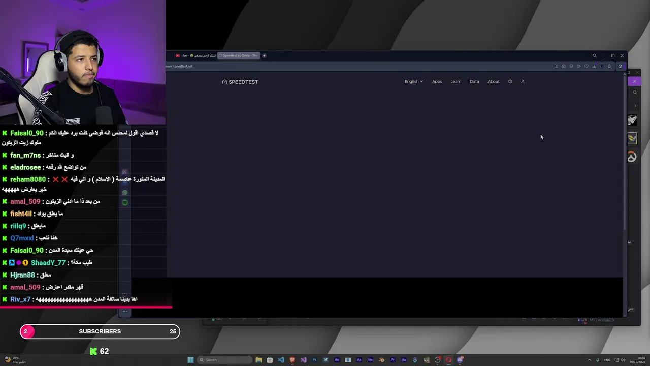
Task: Click chat username Riv_x7
Action: coord(20,299)
